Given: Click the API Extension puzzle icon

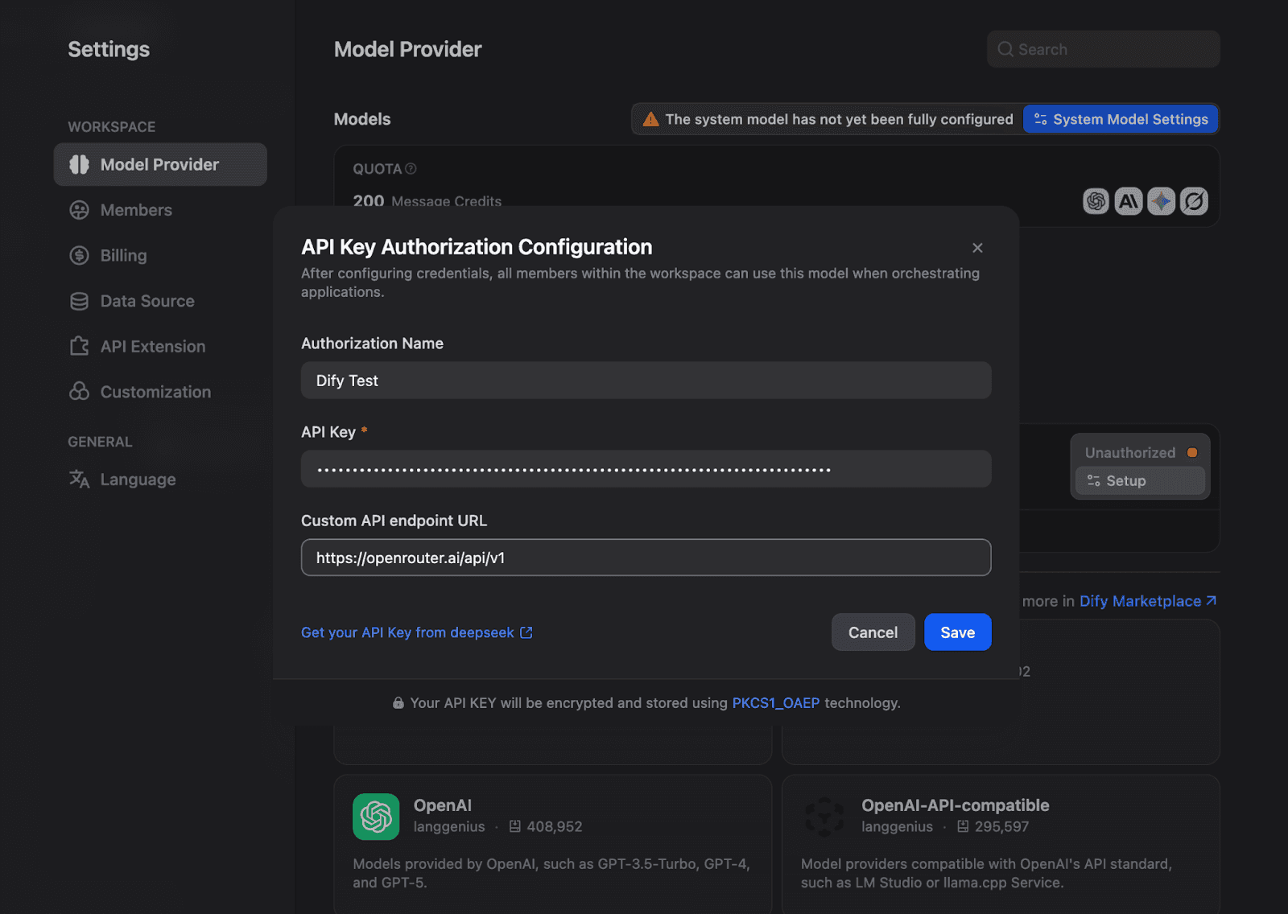Looking at the screenshot, I should click(79, 347).
